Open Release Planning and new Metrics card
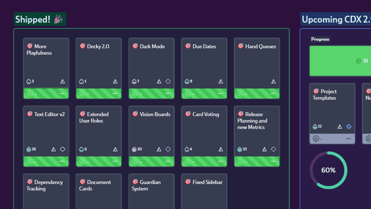 point(257,136)
